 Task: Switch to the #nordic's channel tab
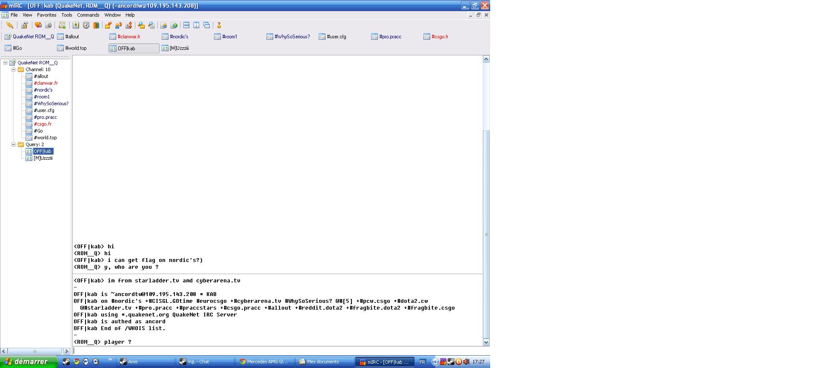[179, 37]
